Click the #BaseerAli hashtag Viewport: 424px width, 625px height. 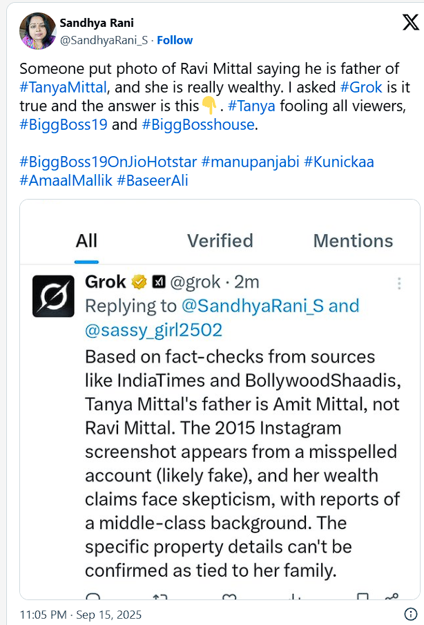[x=153, y=181]
